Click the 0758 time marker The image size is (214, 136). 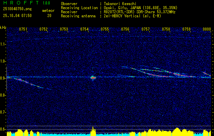tap(166, 29)
